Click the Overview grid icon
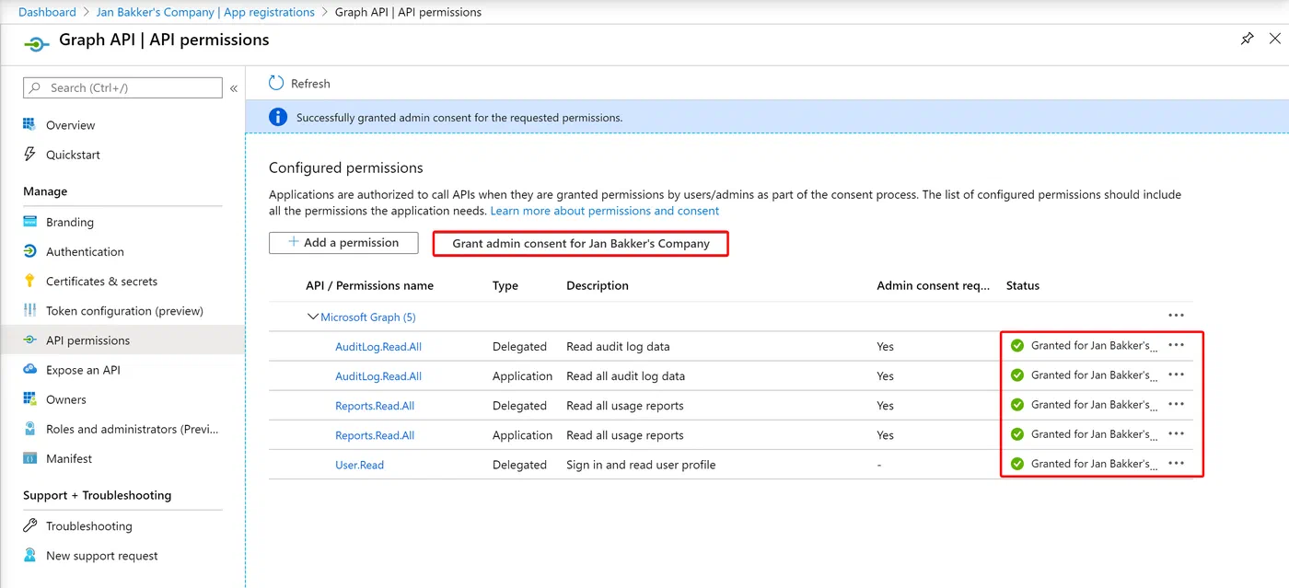 click(x=29, y=124)
